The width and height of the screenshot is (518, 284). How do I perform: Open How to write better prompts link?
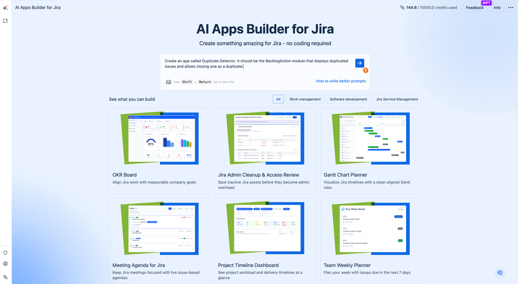coord(341,81)
